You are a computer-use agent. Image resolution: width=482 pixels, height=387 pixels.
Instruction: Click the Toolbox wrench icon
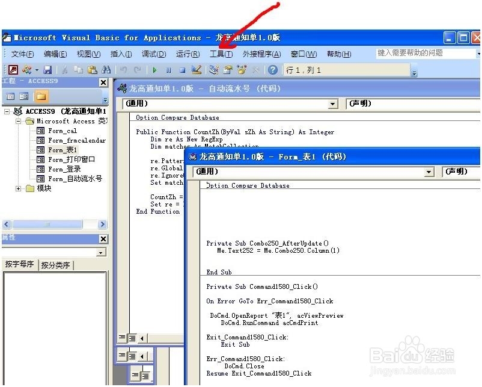tap(256, 70)
